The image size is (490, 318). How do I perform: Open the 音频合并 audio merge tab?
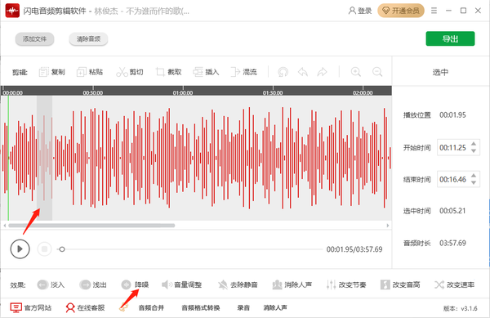[151, 308]
